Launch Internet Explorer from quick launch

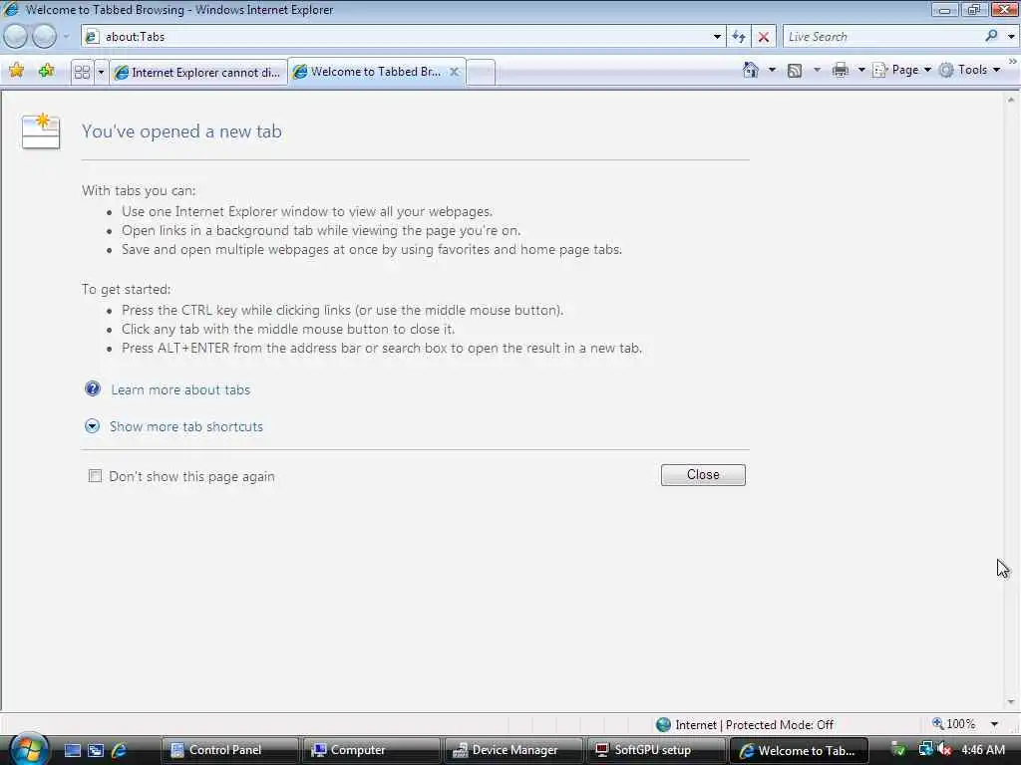119,751
